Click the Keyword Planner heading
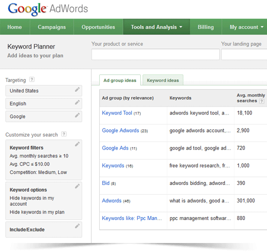This screenshot has width=267, height=252. tap(31, 46)
